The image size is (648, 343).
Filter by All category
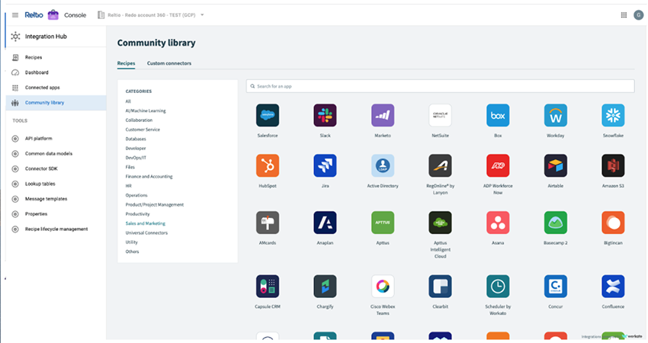128,101
